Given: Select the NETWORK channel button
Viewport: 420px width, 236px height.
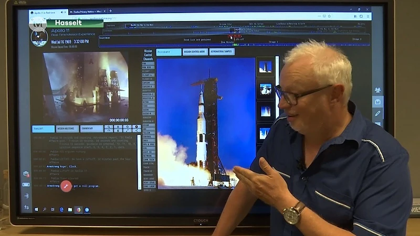Looking at the screenshot, I should pyautogui.click(x=148, y=156).
